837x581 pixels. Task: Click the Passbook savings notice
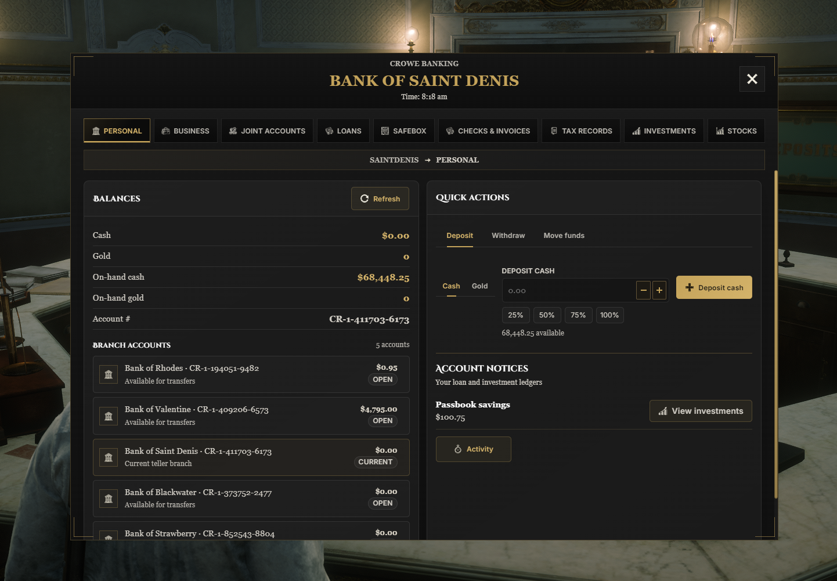point(472,405)
